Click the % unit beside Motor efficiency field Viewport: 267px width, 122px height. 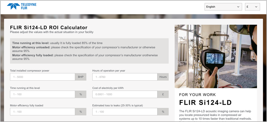click(x=81, y=112)
